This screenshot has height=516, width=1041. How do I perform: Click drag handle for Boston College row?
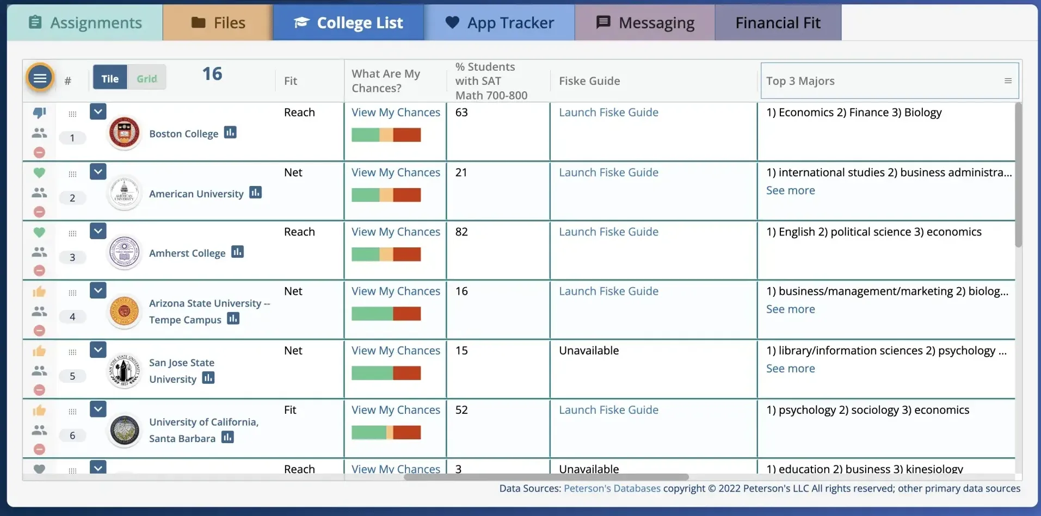click(x=72, y=114)
